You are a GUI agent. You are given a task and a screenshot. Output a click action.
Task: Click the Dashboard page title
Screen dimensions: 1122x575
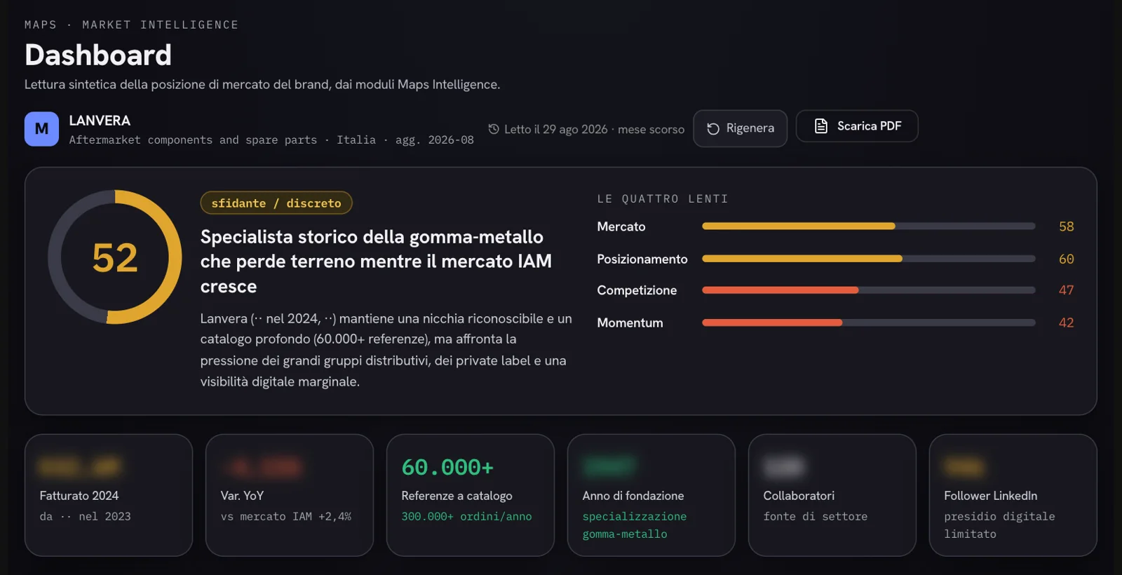point(98,55)
